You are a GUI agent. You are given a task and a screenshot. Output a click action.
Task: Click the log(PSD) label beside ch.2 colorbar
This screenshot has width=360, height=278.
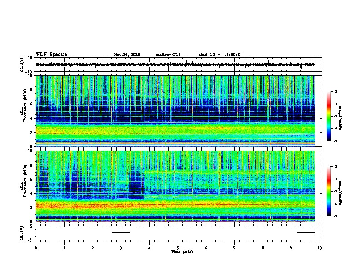click(340, 193)
